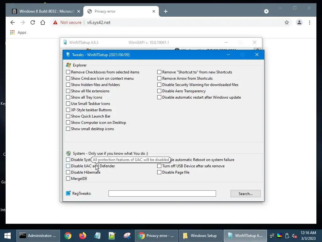The height and width of the screenshot is (242, 322).
Task: Reload the current page
Action: click(x=33, y=22)
